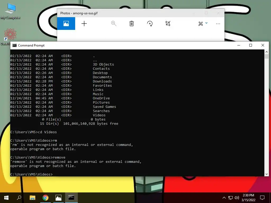Screen dimensions: 271x203
Task: Click the 'OneDrive' directory entry
Action: (x=101, y=98)
